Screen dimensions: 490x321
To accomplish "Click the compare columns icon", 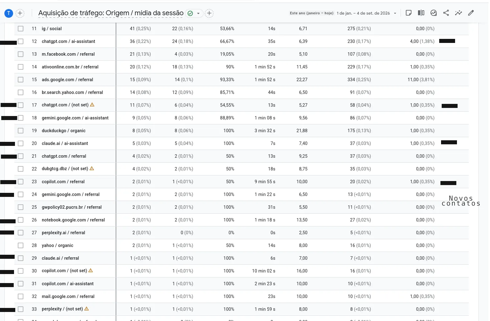I will pos(421,13).
